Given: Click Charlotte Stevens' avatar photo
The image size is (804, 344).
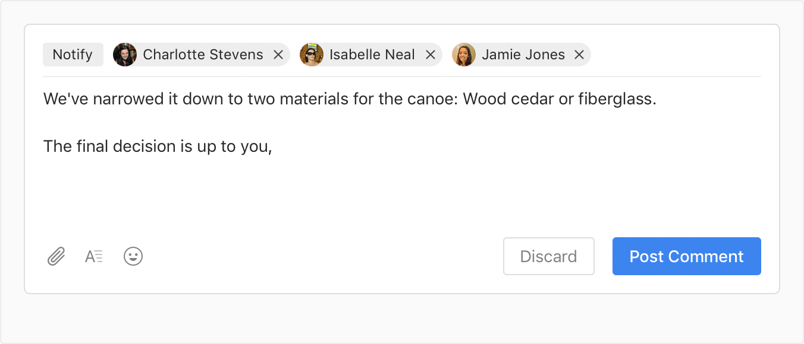Looking at the screenshot, I should (125, 55).
